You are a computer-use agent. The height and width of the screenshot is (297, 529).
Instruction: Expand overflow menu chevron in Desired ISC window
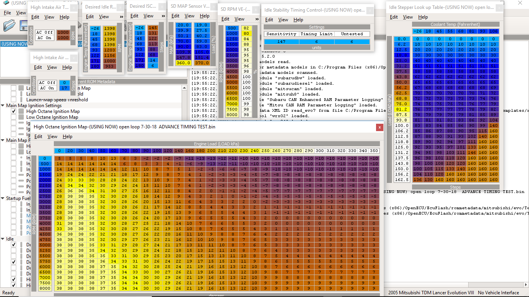pos(164,16)
